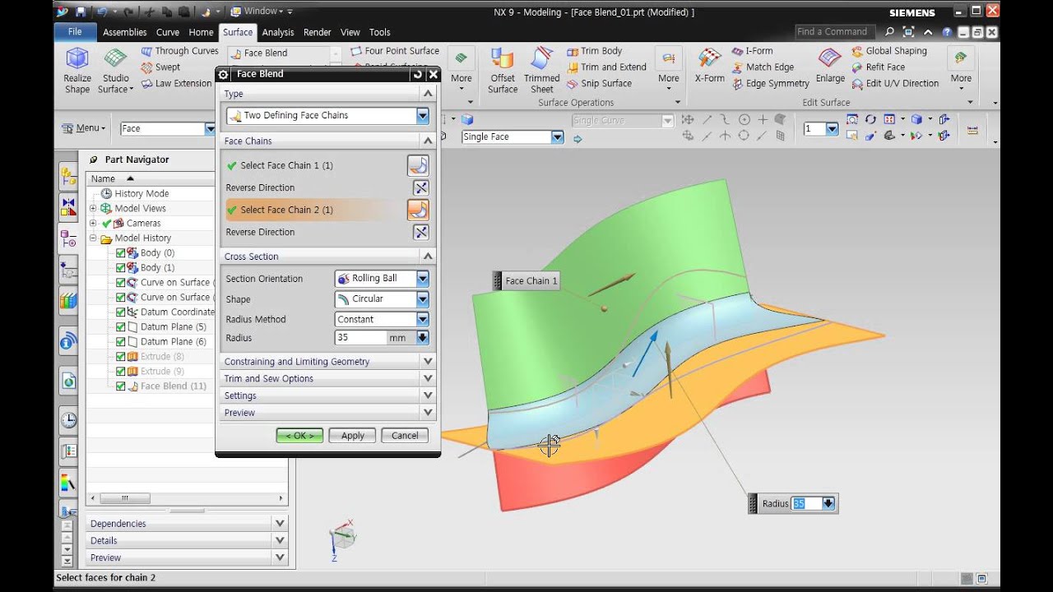
Task: Select the Edge Symmetry command
Action: (x=770, y=83)
